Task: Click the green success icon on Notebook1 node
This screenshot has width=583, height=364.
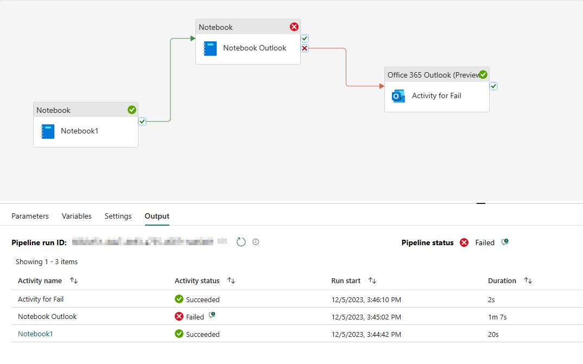Action: [x=131, y=110]
